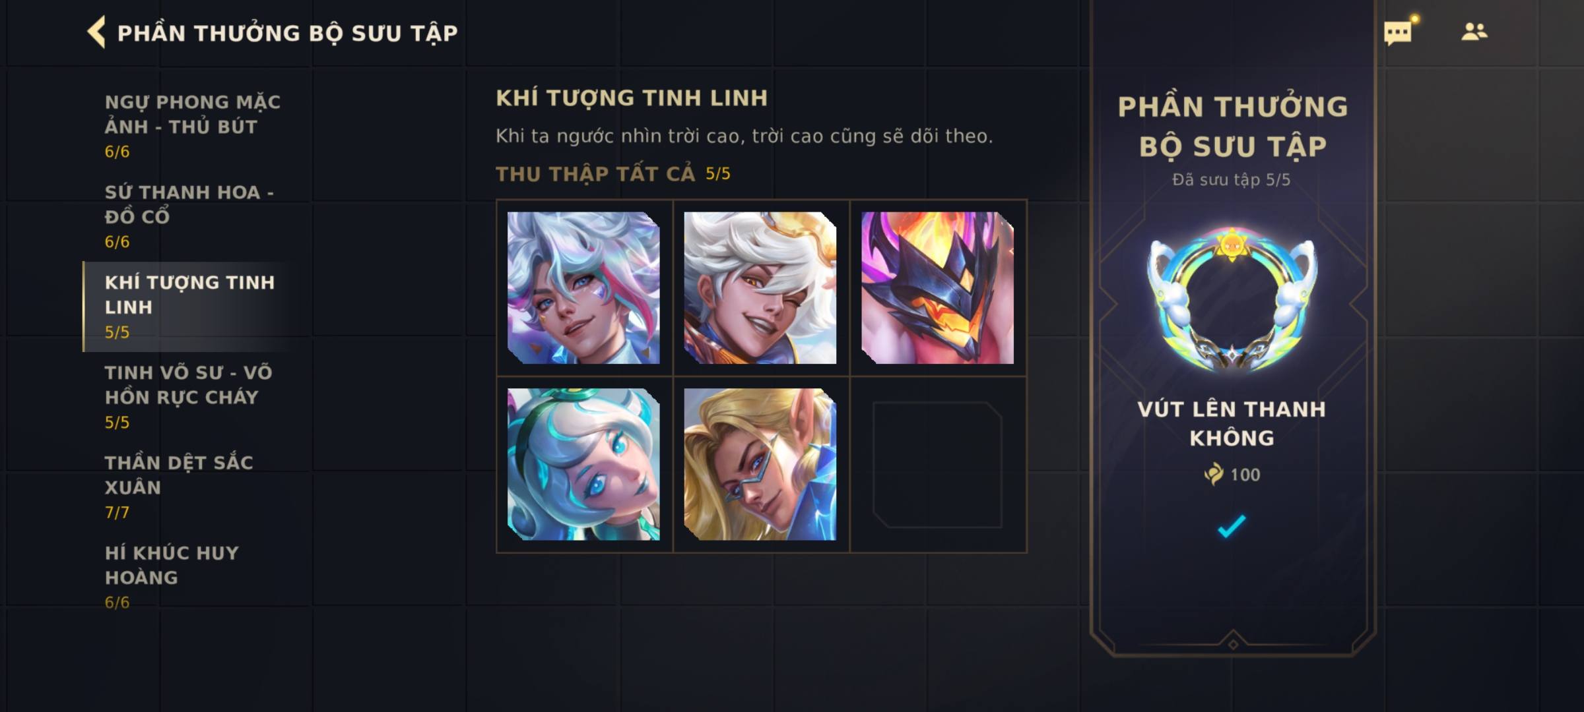Open the chat messages icon
This screenshot has width=1584, height=712.
1398,32
